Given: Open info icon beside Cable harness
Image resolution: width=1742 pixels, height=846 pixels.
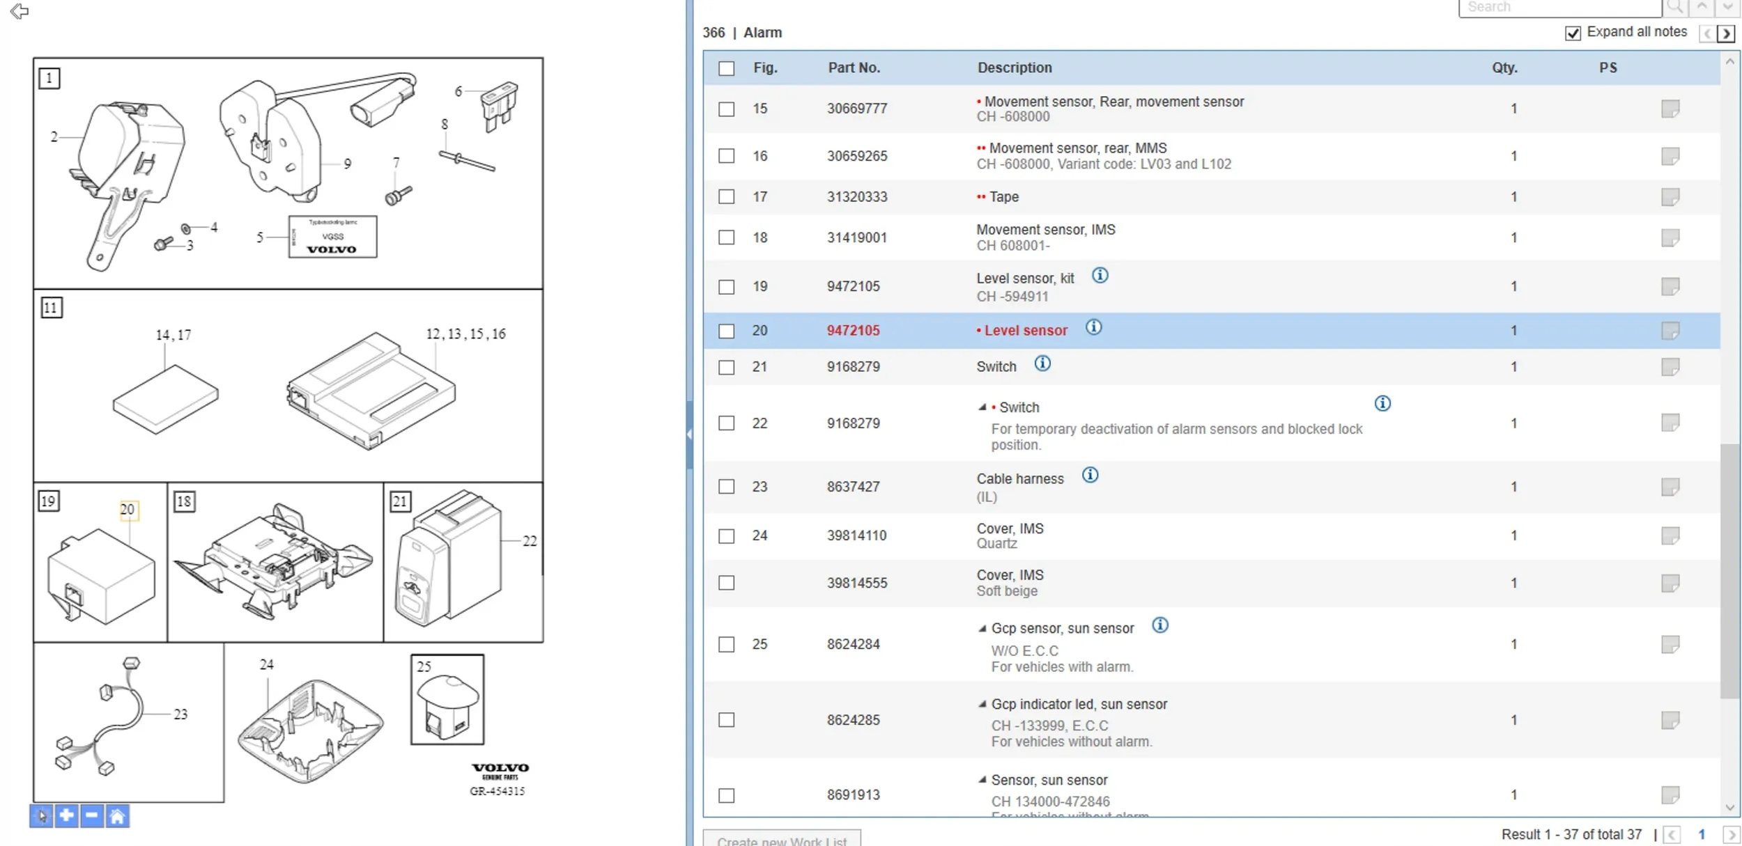Looking at the screenshot, I should [1090, 476].
